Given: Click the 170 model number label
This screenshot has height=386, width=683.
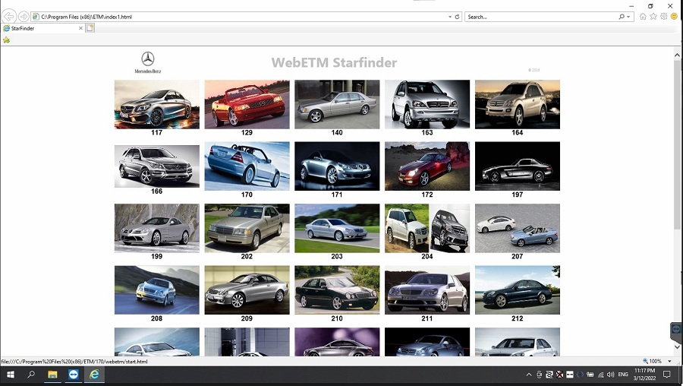Looking at the screenshot, I should tap(247, 195).
